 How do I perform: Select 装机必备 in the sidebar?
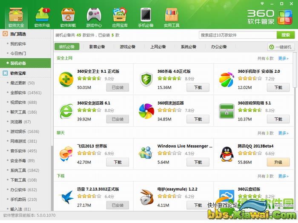coord(26,63)
